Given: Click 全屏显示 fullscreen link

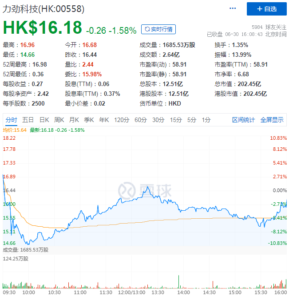Looking at the screenshot, I should coord(272,120).
